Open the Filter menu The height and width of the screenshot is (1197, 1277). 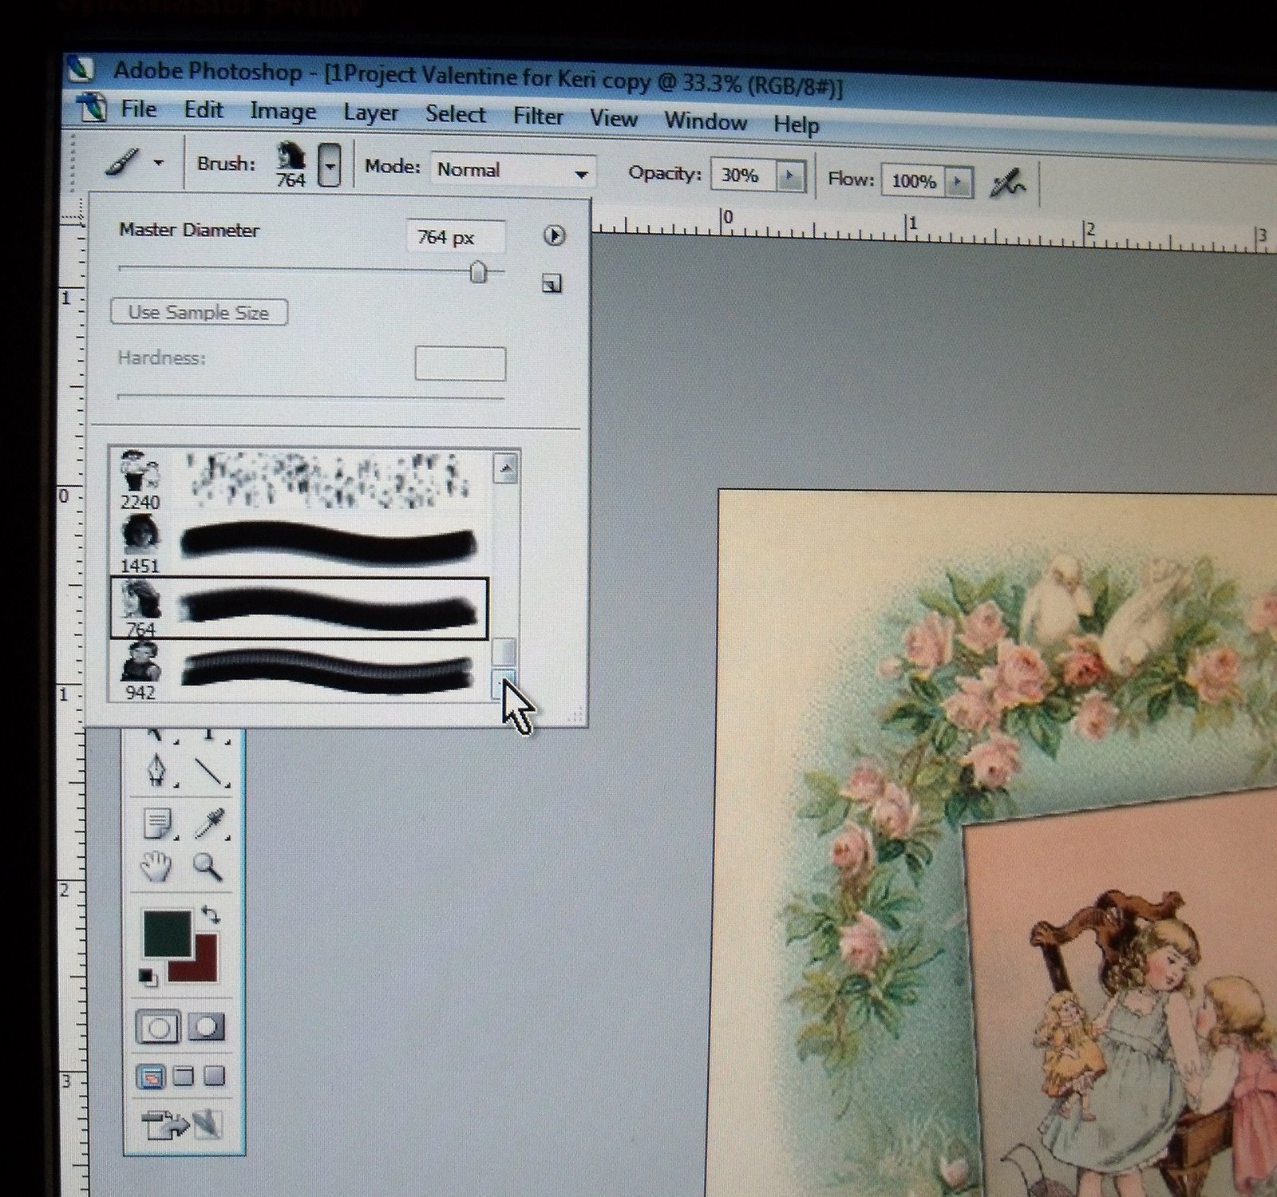pyautogui.click(x=538, y=117)
